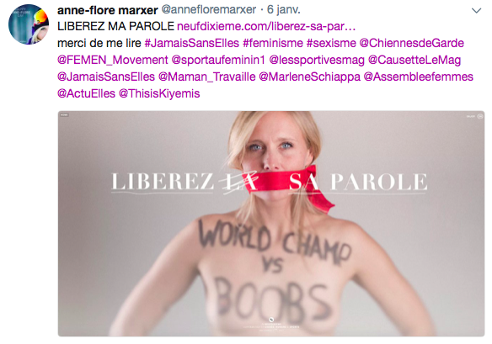This screenshot has height=344, width=492.
Task: Visit the @Maman_Travaille mention
Action: pos(206,77)
